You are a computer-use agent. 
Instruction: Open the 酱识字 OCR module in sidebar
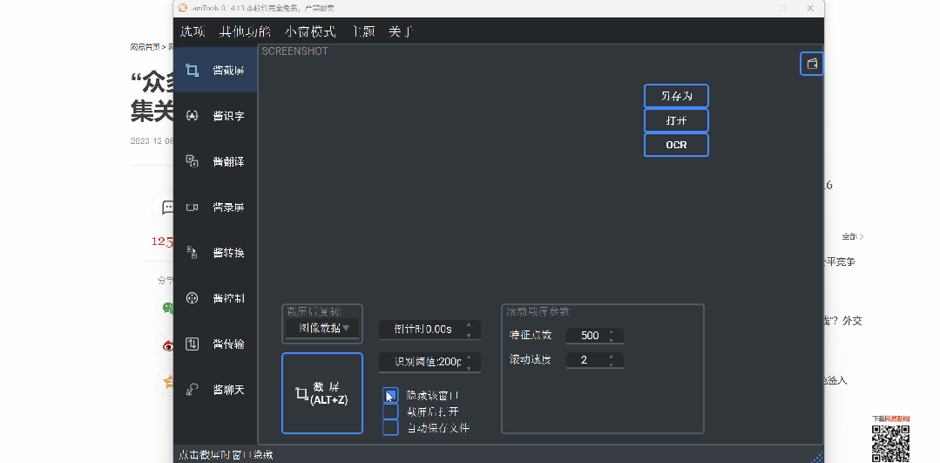coord(215,116)
